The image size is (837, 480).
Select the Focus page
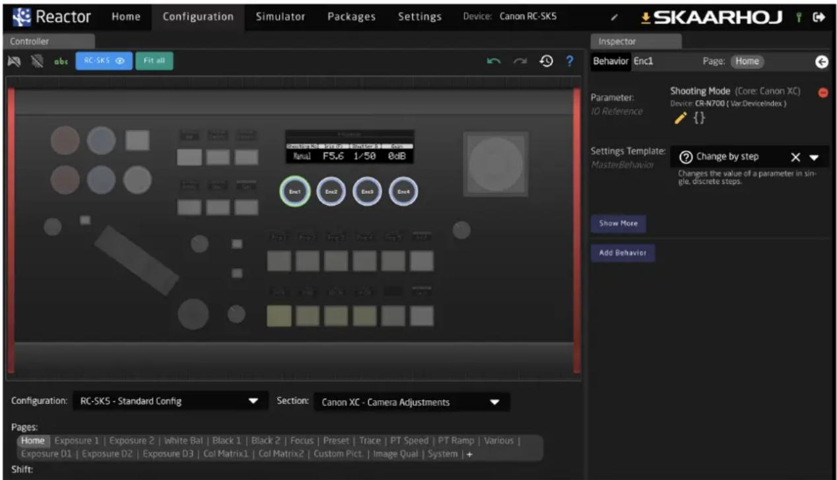click(302, 440)
